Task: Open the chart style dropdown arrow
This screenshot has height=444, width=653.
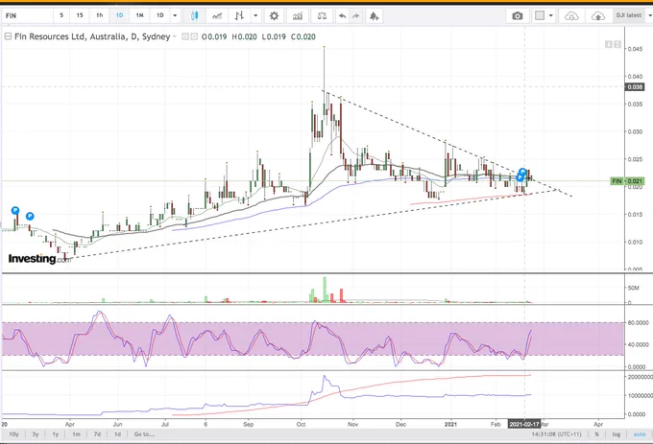Action: coord(255,15)
